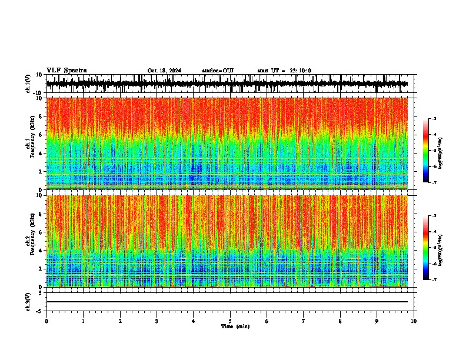This screenshot has width=466, height=360.
Task: Click the ch.2 colorbar log PSD label
Action: pos(440,250)
